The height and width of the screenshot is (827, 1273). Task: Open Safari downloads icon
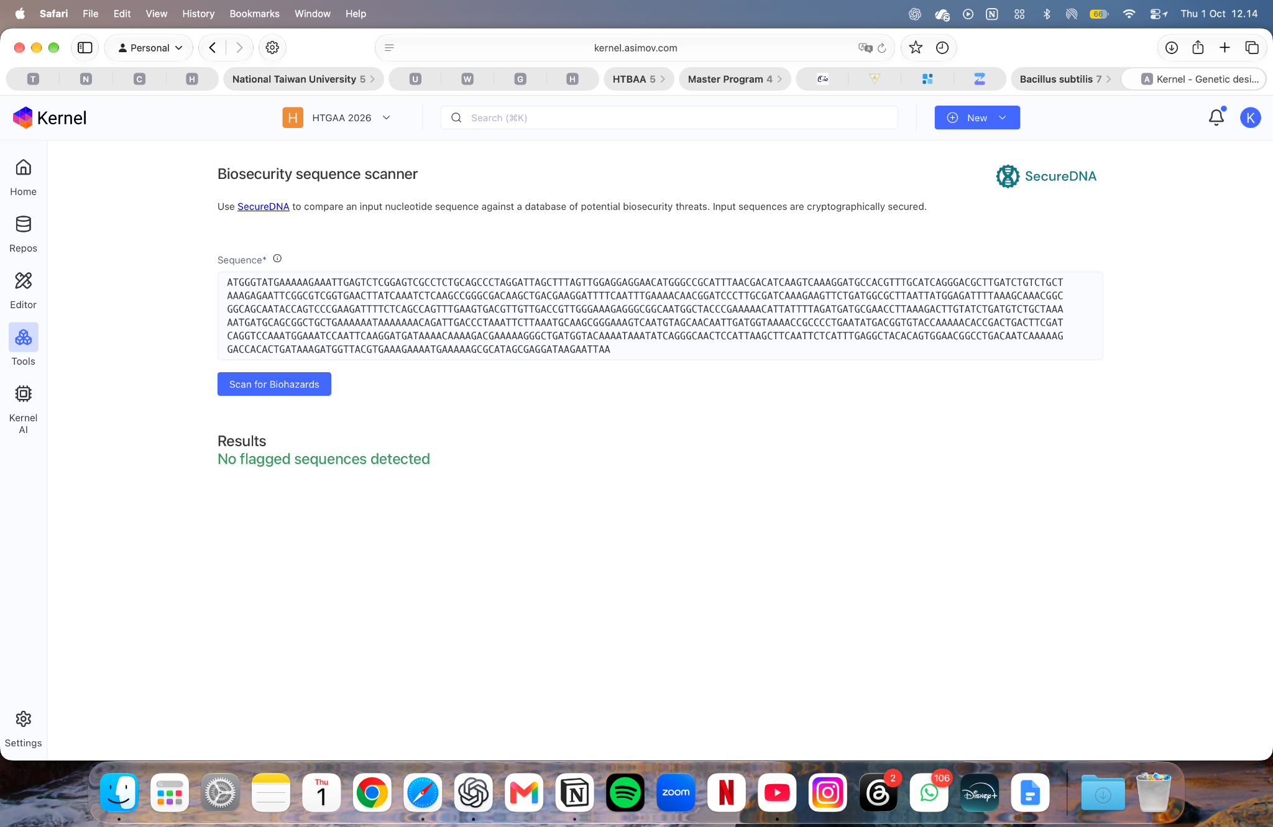pyautogui.click(x=1172, y=48)
